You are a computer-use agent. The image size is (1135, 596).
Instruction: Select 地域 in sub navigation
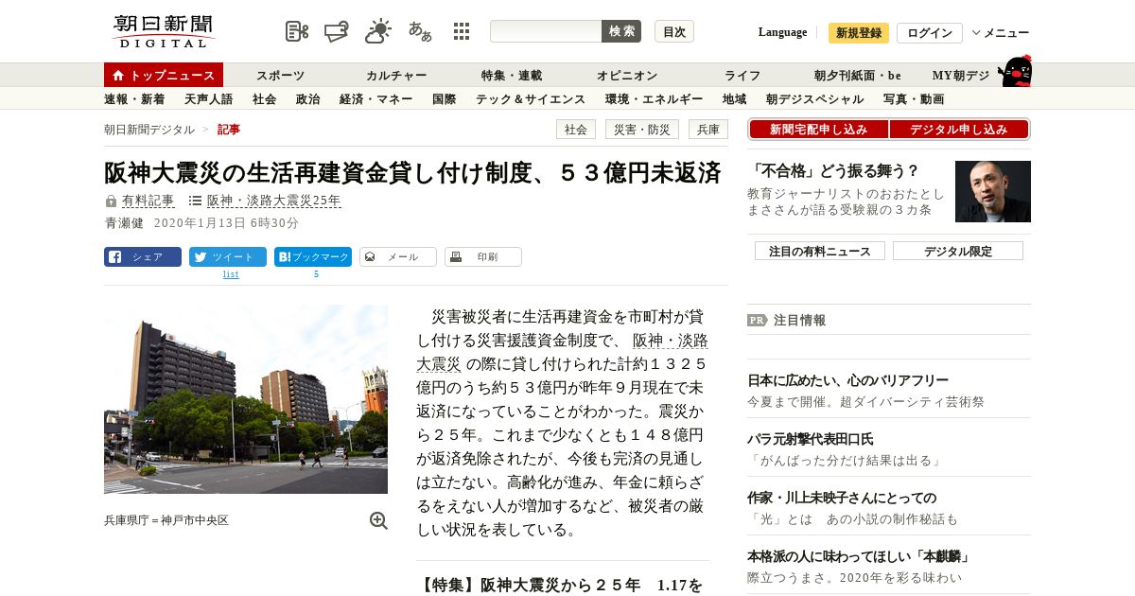(x=735, y=98)
